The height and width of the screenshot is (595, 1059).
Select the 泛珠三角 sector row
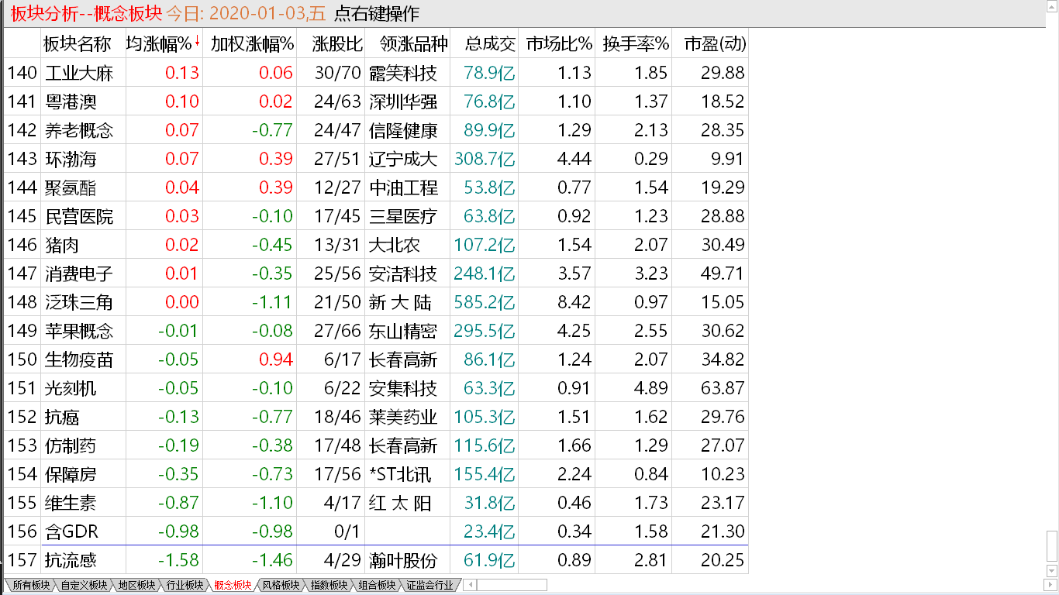click(x=376, y=302)
